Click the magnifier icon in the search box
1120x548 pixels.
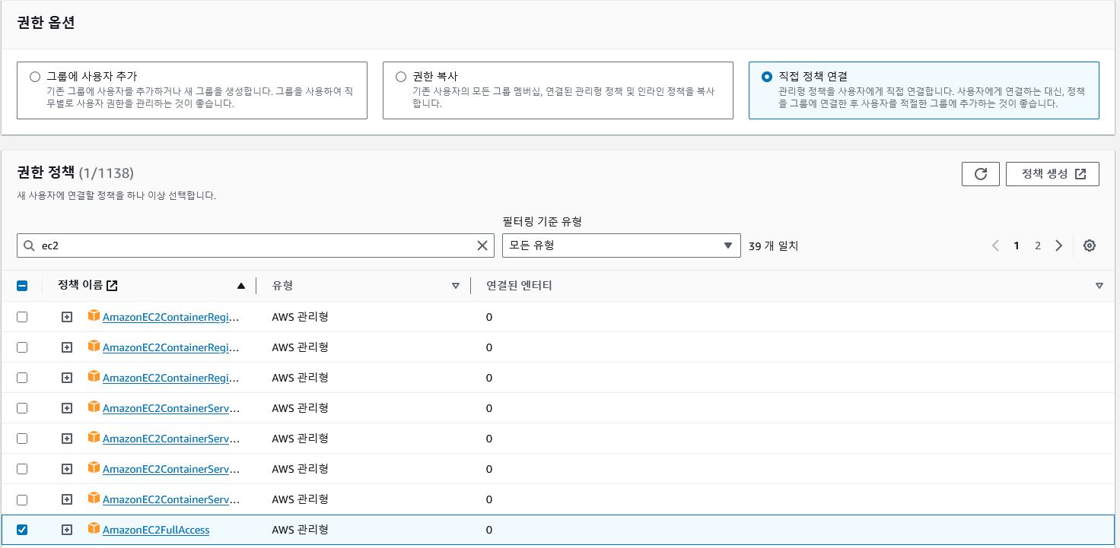coord(30,245)
